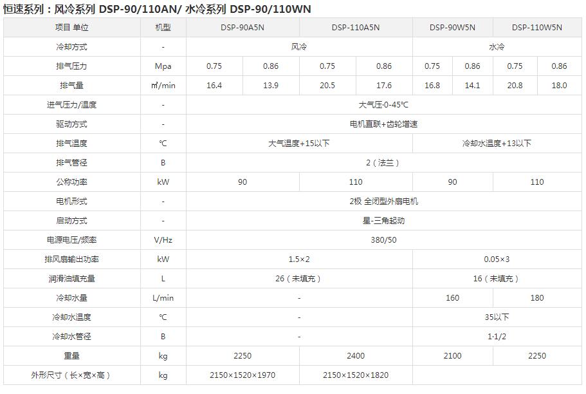Click the 14.1 exhaust volume value
Image resolution: width=586 pixels, height=394 pixels.
click(472, 86)
